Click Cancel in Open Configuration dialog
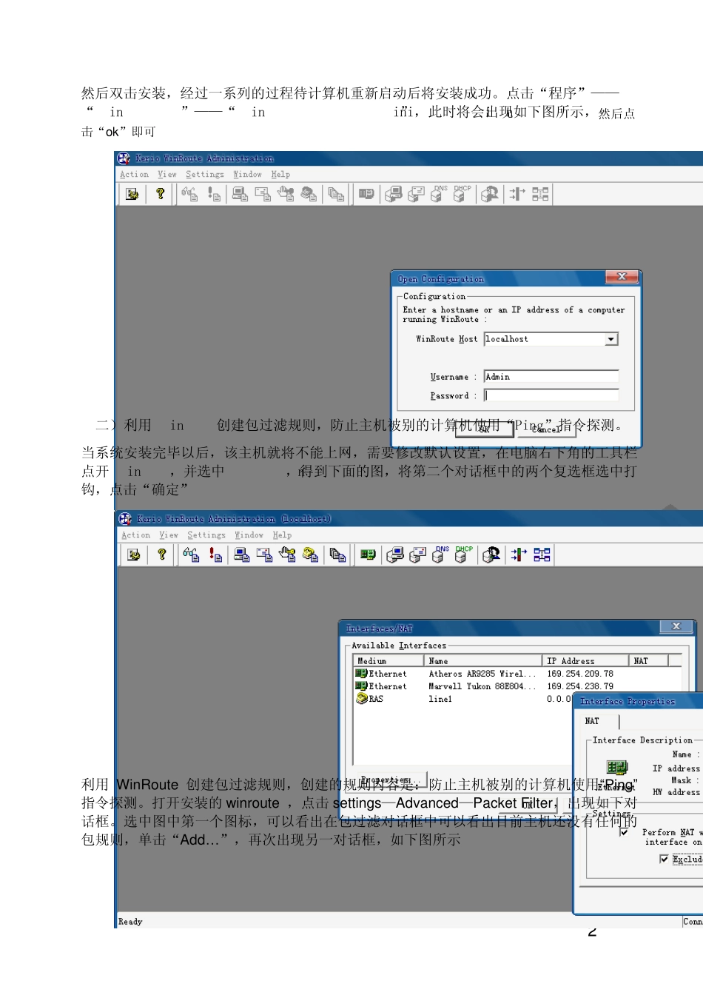The width and height of the screenshot is (703, 995). 546,429
